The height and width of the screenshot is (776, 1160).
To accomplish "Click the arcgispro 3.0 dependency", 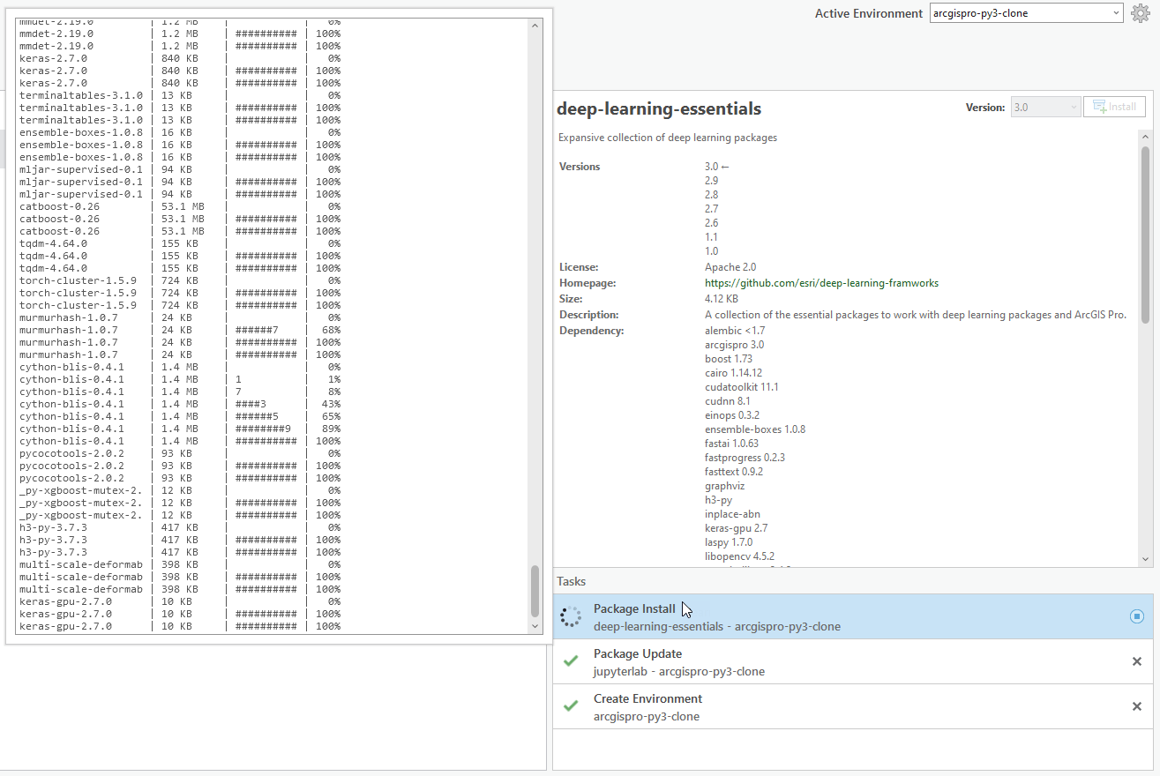I will [x=734, y=345].
